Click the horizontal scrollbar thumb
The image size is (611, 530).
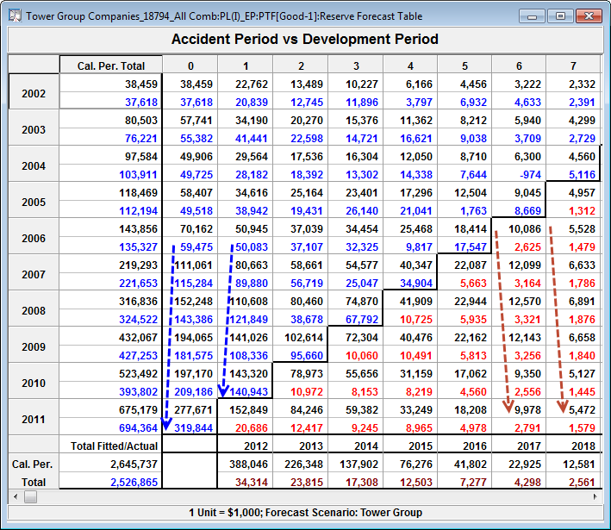point(30,496)
